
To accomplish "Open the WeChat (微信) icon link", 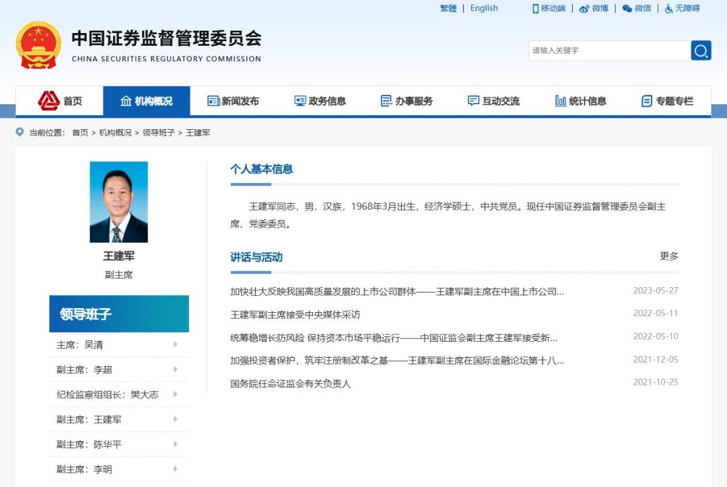I will pos(627,8).
